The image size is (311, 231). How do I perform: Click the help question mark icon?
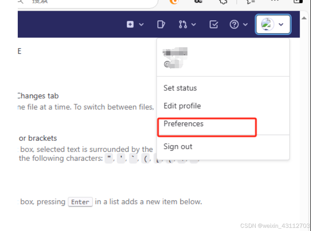pyautogui.click(x=234, y=25)
